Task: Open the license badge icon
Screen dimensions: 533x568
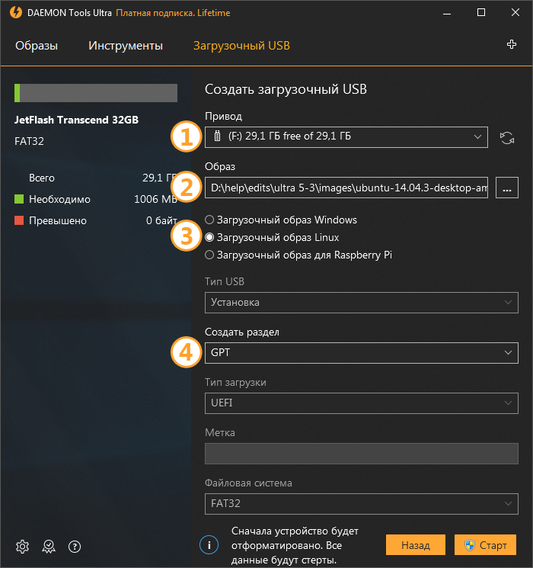Action: coord(49,546)
